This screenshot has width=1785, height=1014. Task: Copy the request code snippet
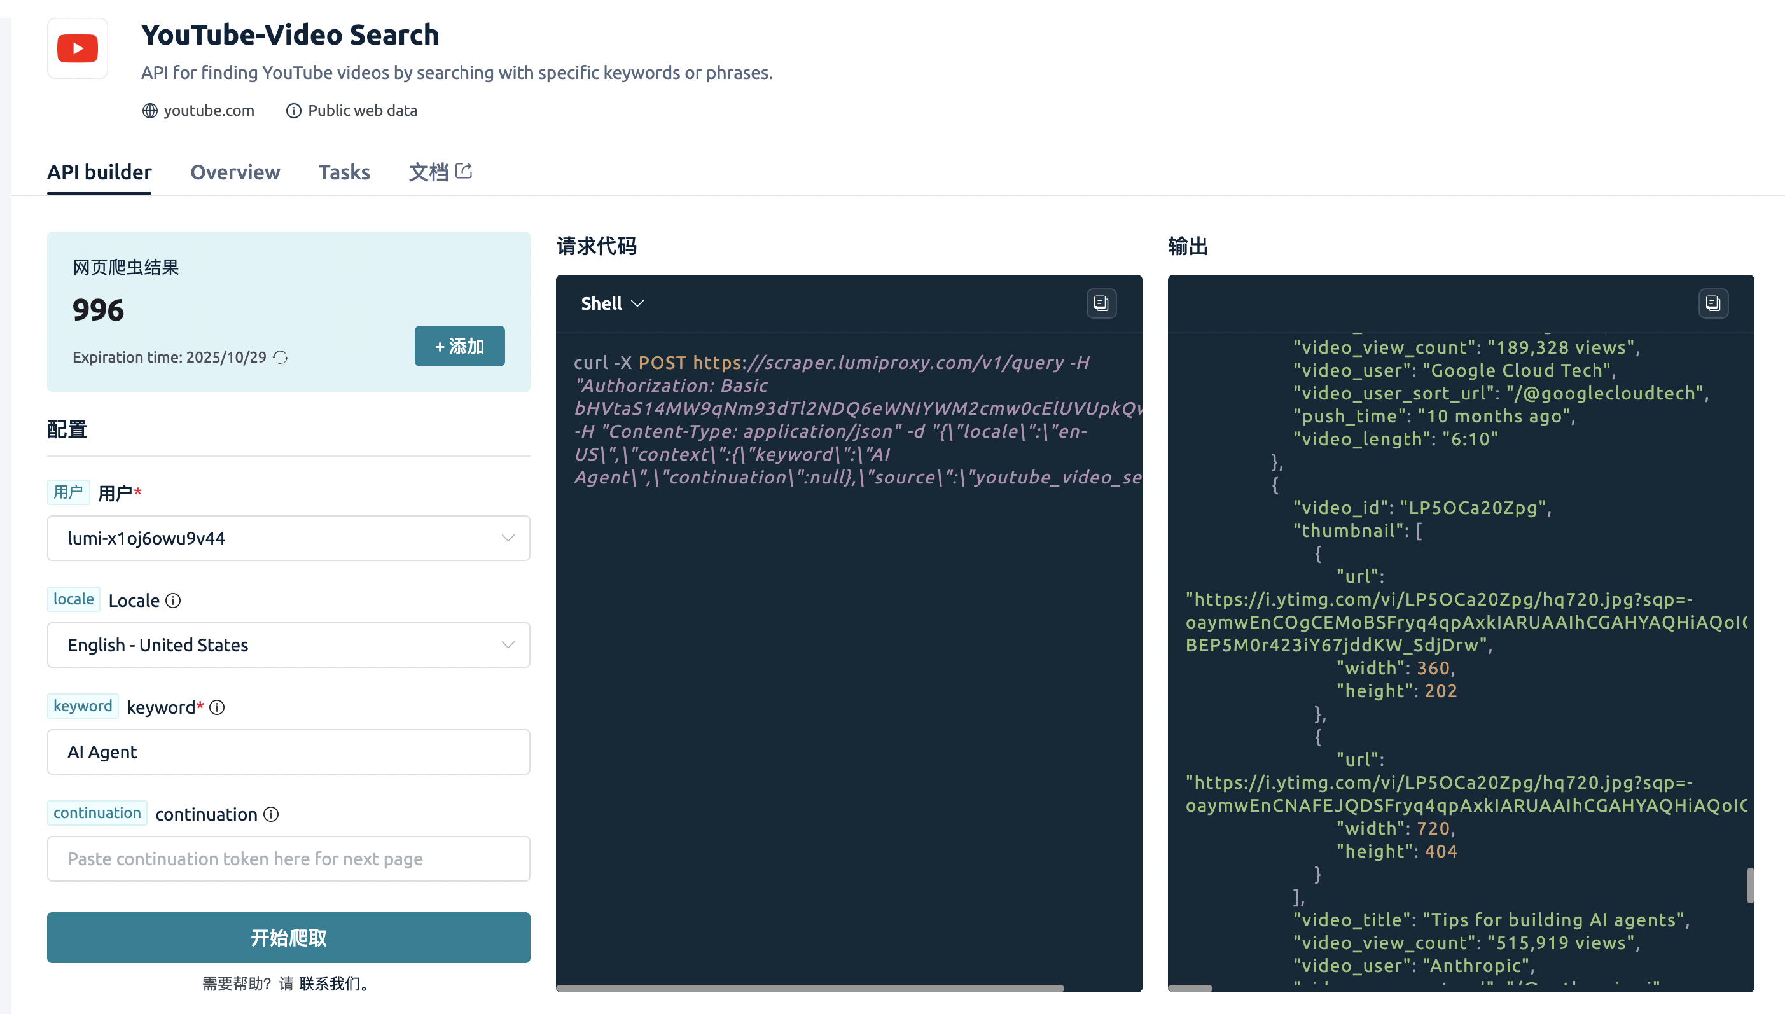tap(1101, 303)
